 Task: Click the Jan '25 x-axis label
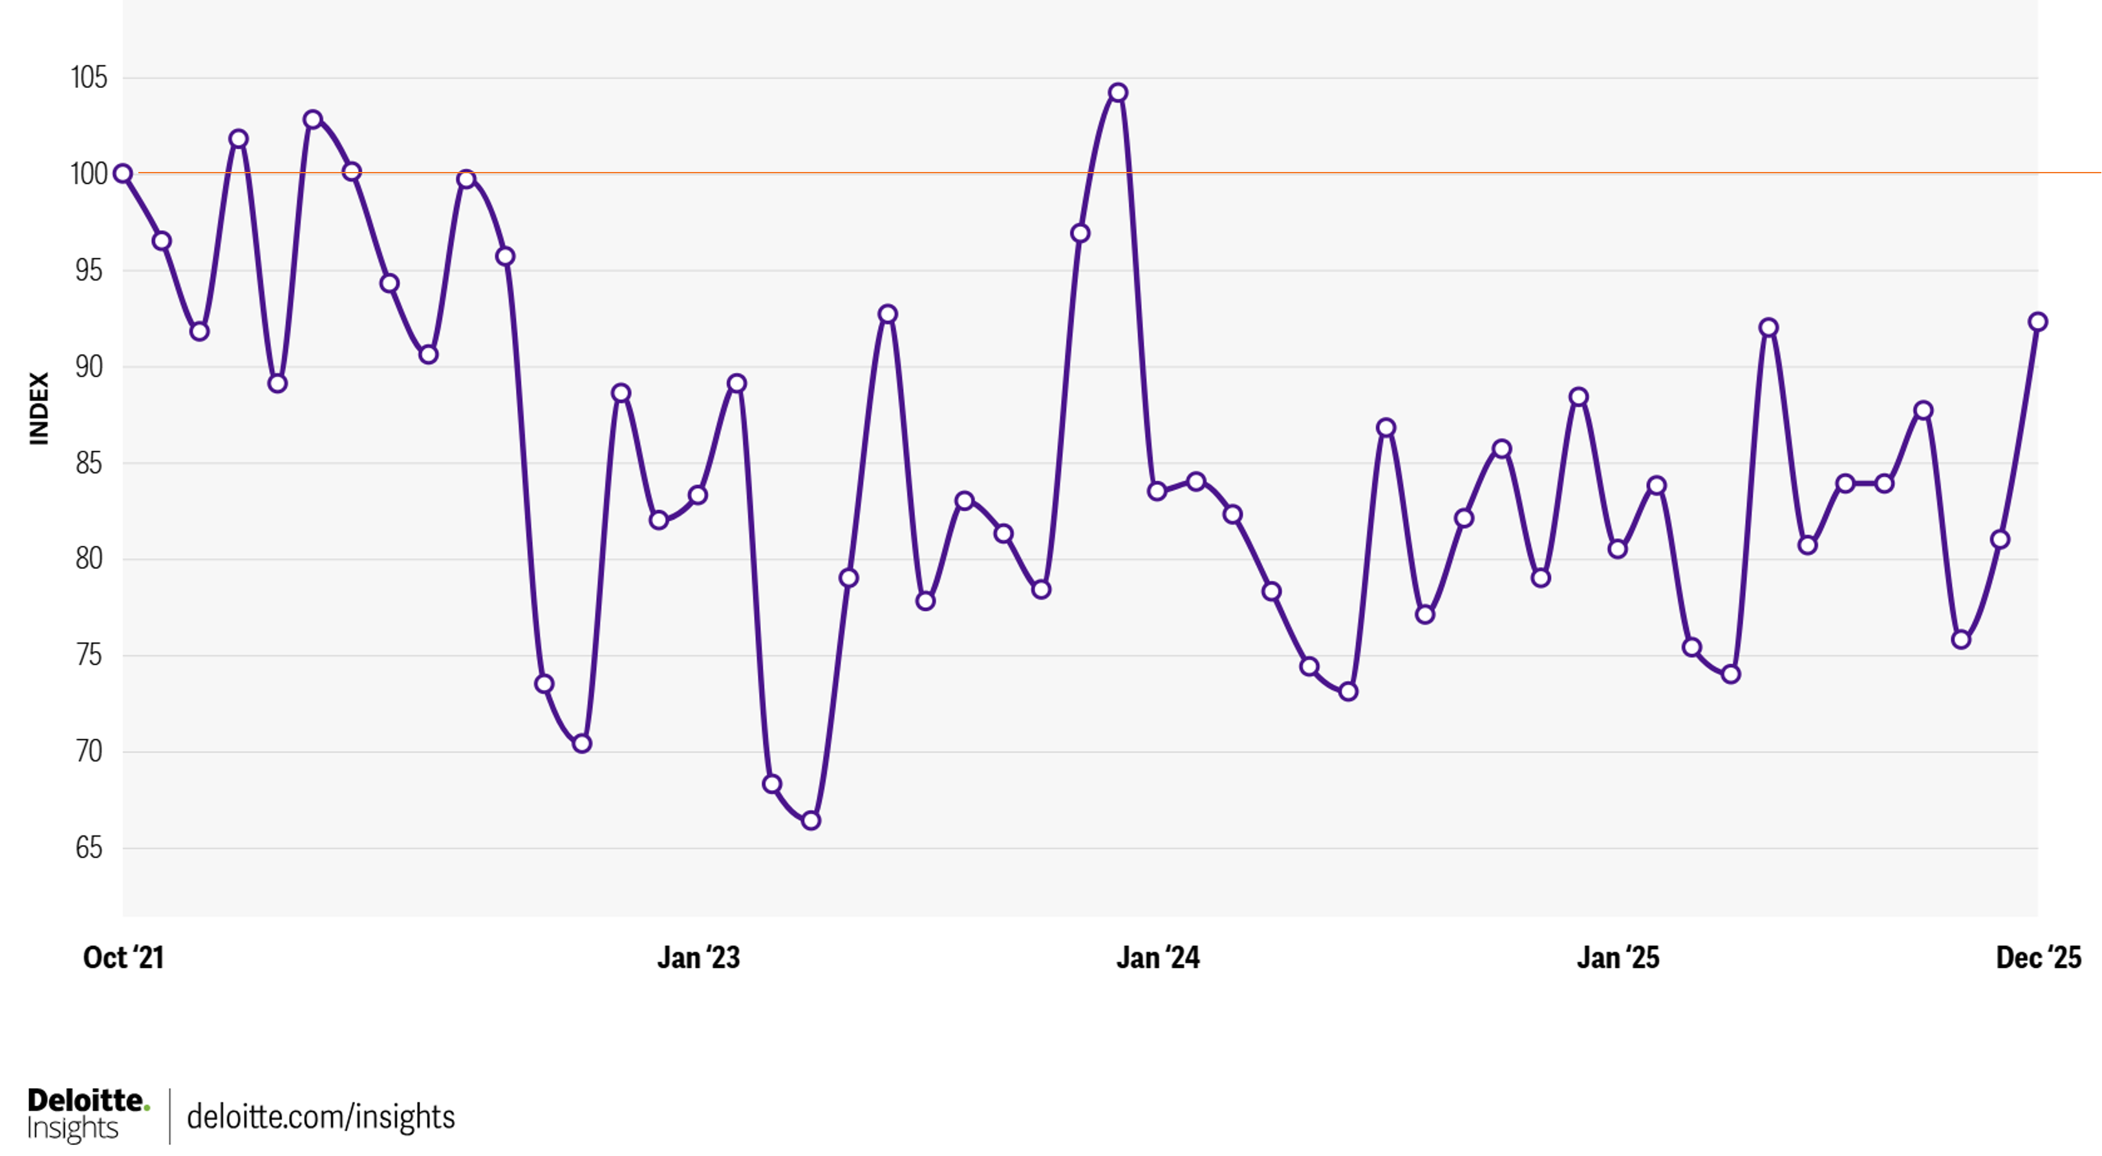click(x=1618, y=958)
